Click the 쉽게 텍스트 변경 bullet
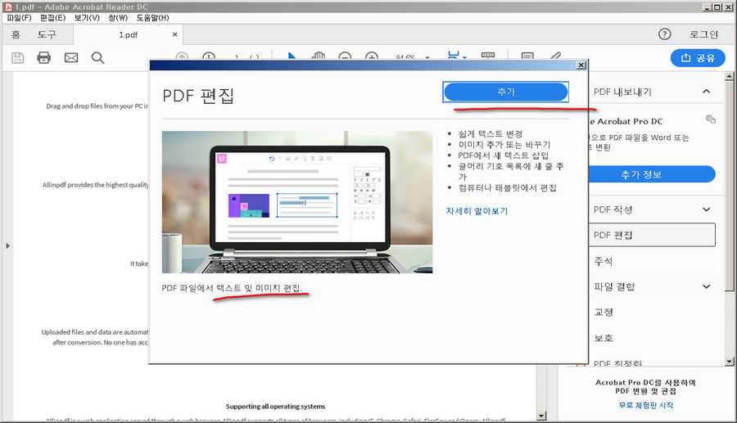The height and width of the screenshot is (423, 737). 491,134
